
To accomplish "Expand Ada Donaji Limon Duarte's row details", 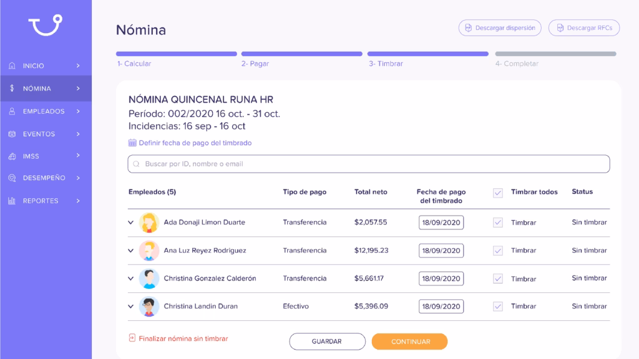I will point(131,223).
